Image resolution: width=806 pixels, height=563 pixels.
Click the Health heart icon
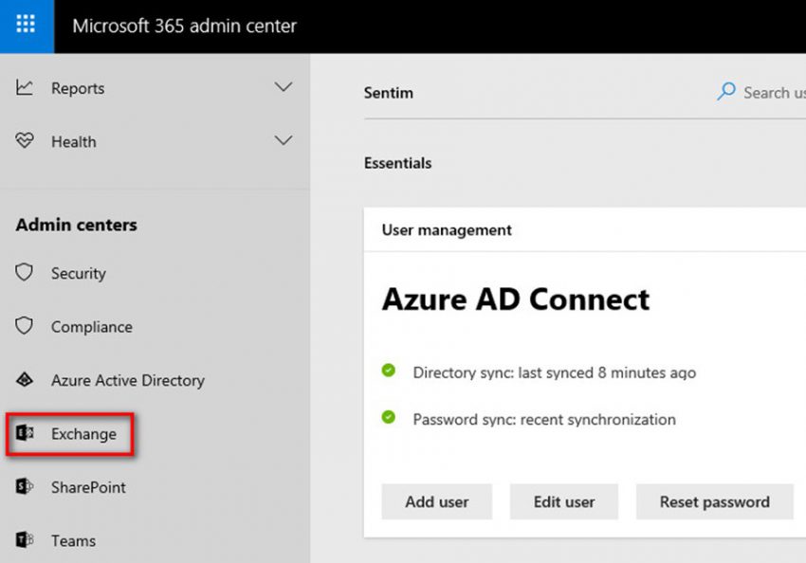(x=25, y=141)
